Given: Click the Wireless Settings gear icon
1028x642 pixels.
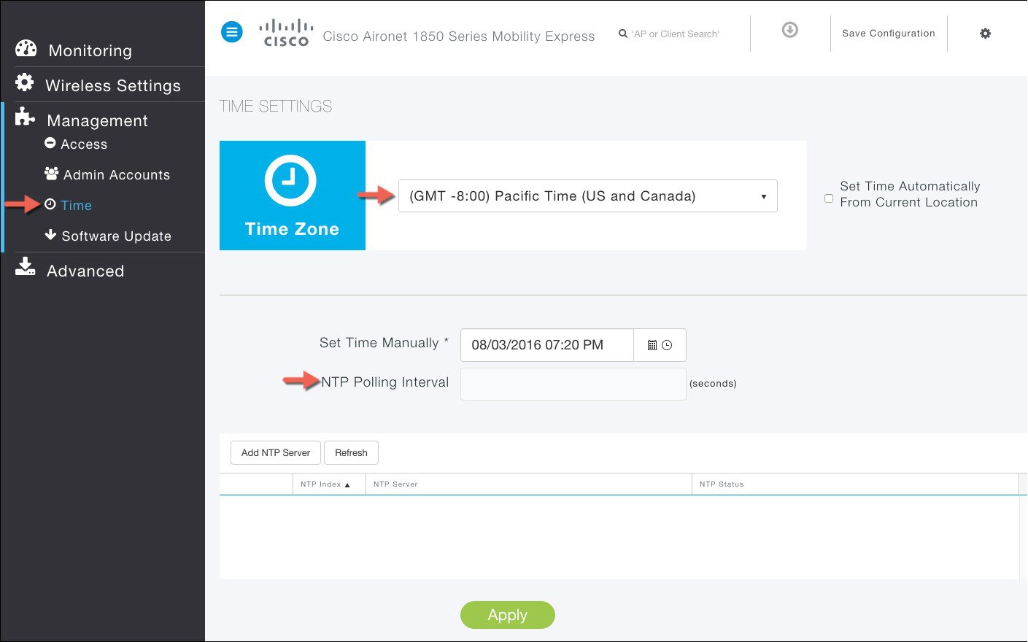Looking at the screenshot, I should click(25, 82).
